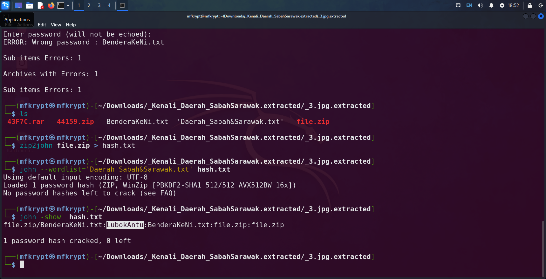Open the Kali Applications menu icon

tap(5, 5)
